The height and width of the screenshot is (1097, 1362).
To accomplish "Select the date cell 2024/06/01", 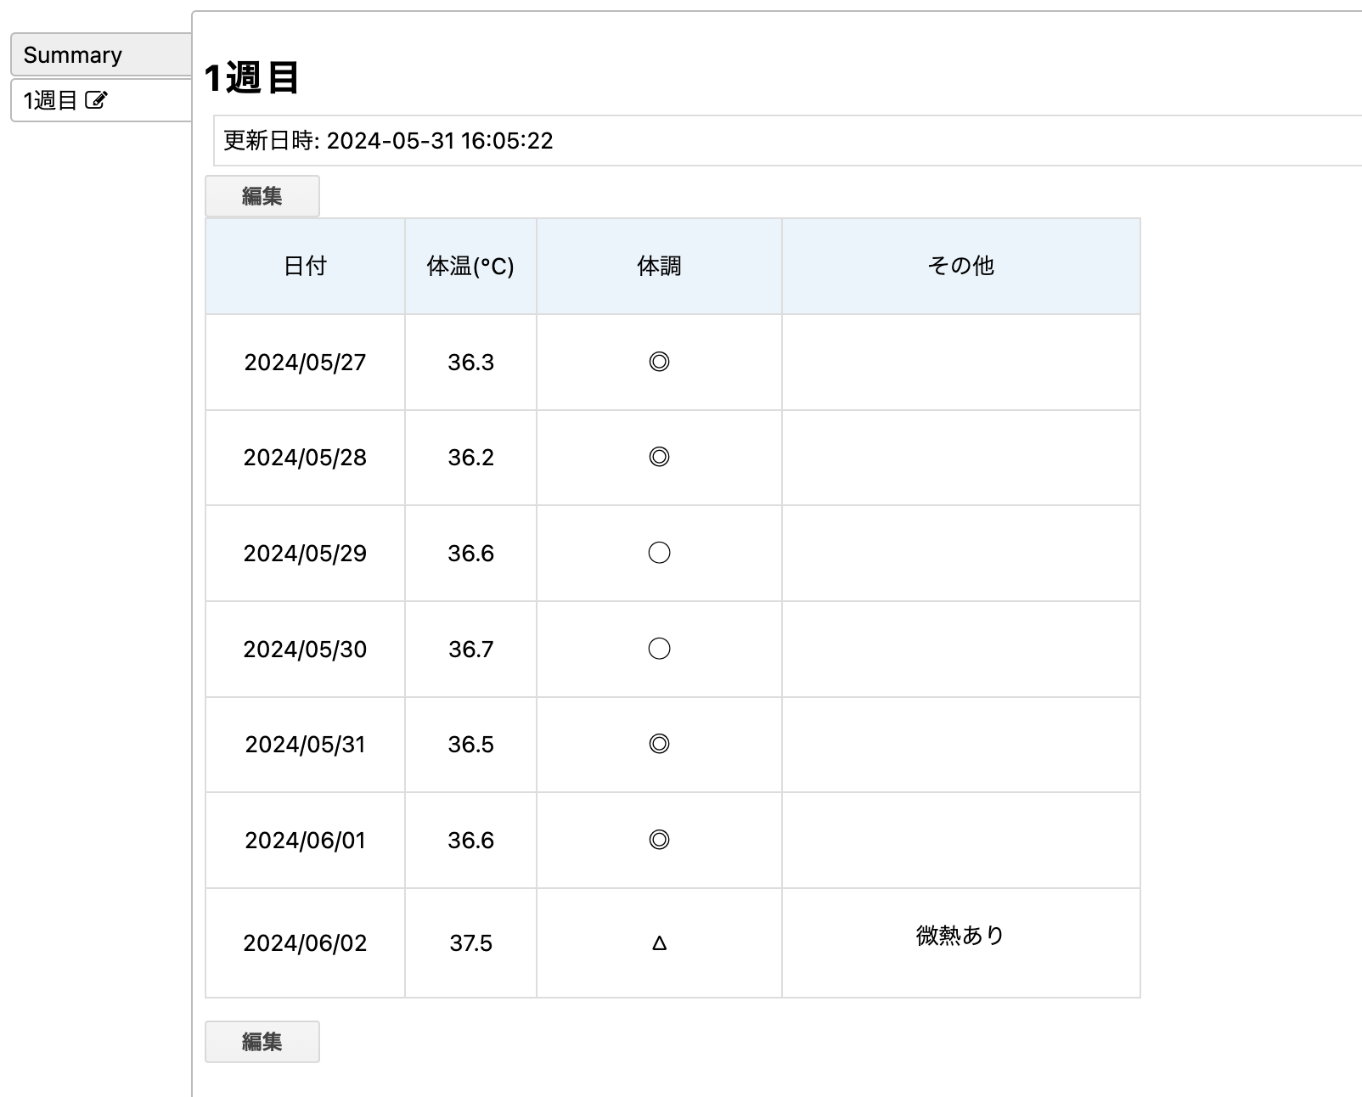I will tap(305, 841).
